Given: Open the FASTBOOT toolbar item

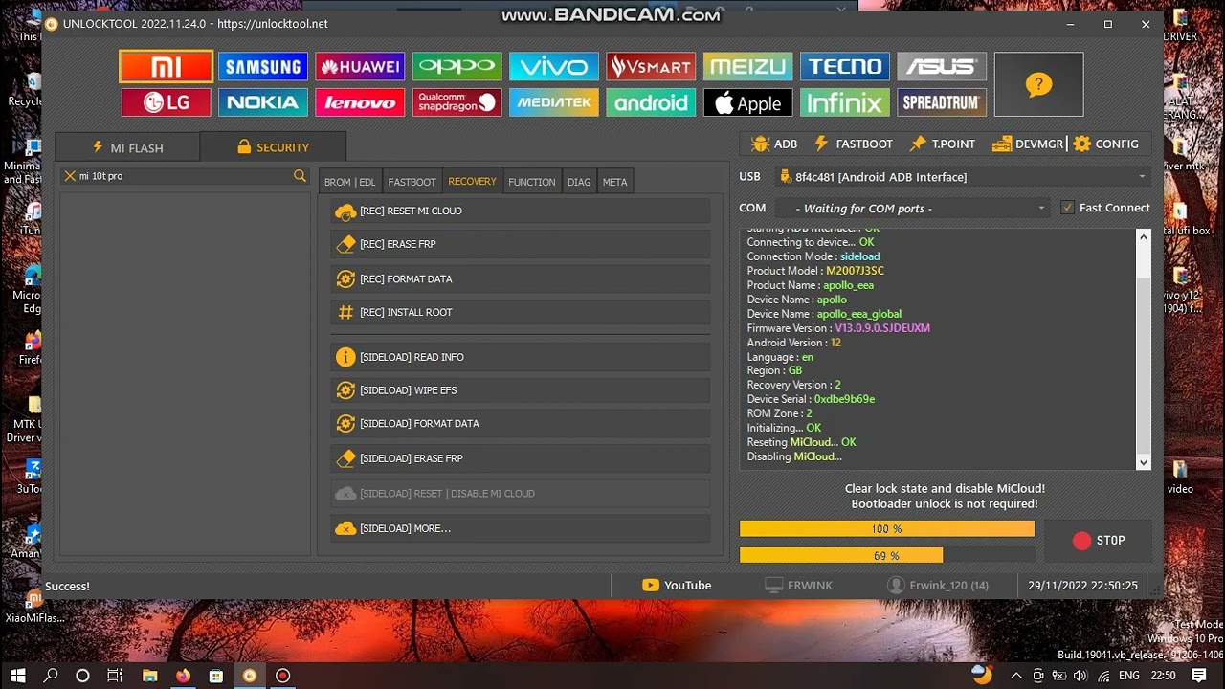Looking at the screenshot, I should point(854,144).
